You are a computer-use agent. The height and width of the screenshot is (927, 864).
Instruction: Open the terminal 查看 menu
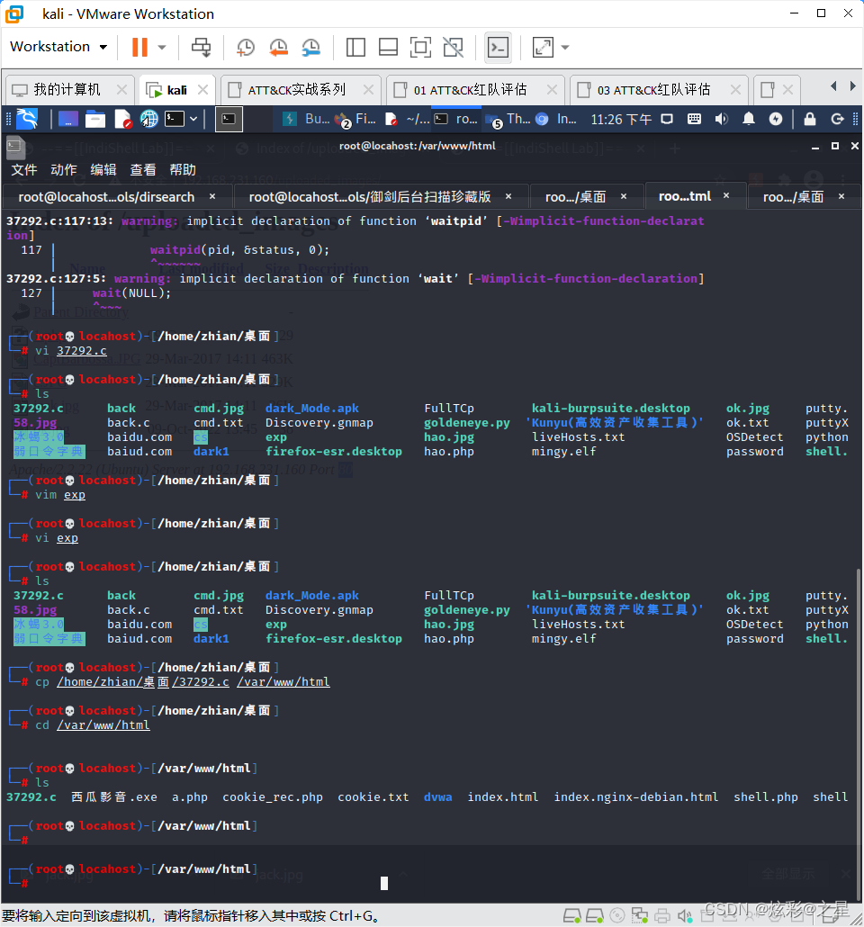pyautogui.click(x=143, y=170)
